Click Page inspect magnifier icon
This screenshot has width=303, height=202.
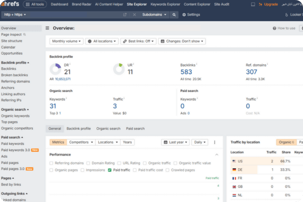point(24,34)
